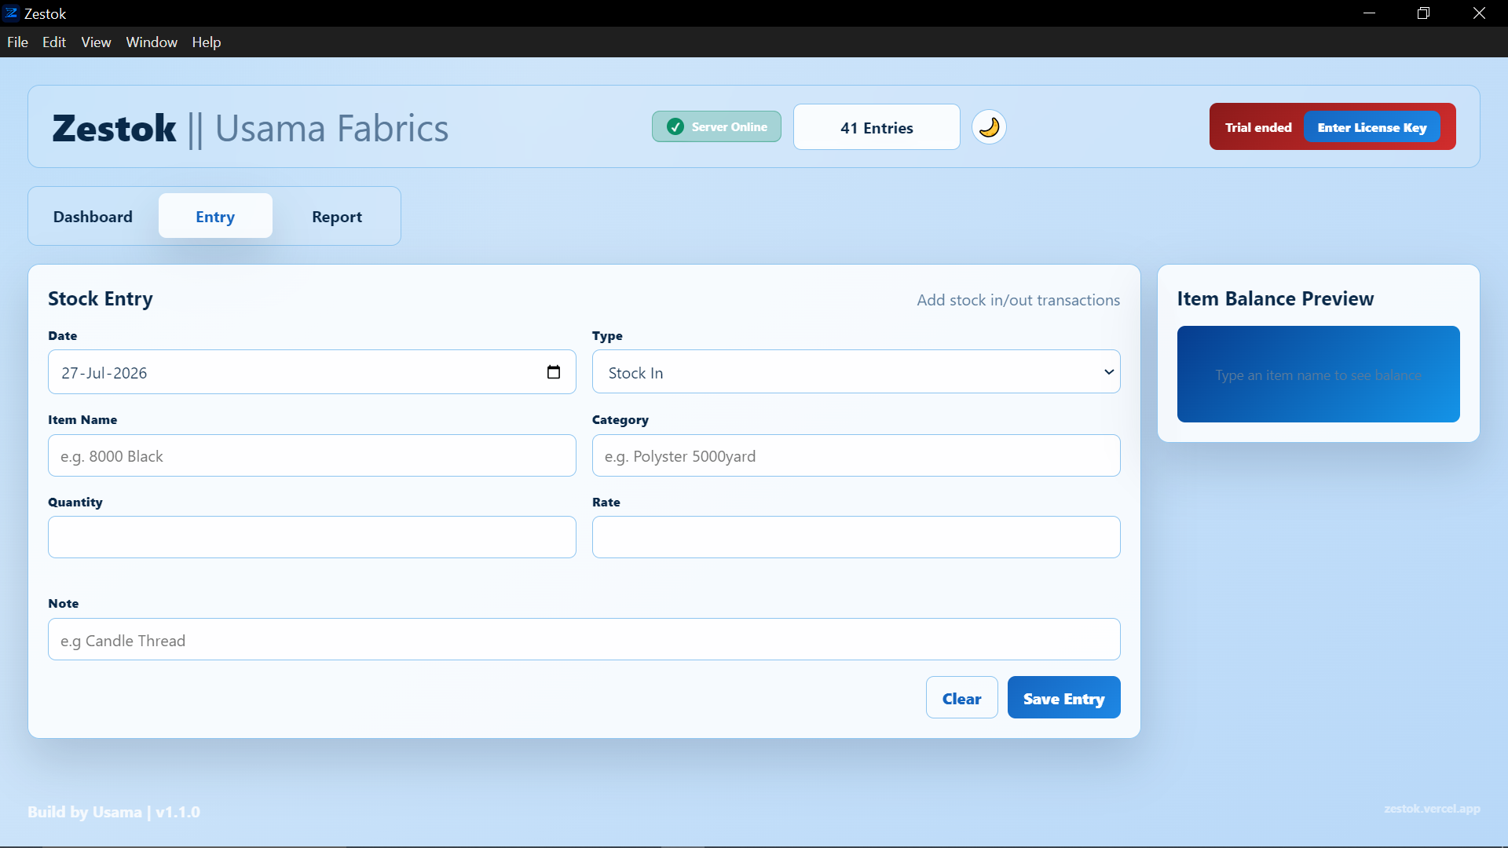
Task: Open the Edit menu
Action: [54, 42]
